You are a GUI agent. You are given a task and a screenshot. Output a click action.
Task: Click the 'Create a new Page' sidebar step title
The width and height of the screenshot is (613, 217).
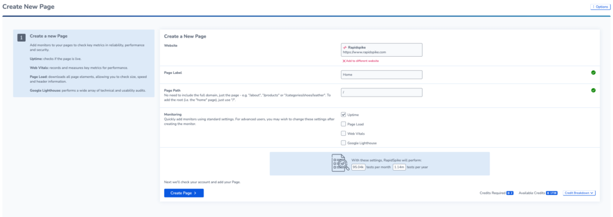[48, 36]
